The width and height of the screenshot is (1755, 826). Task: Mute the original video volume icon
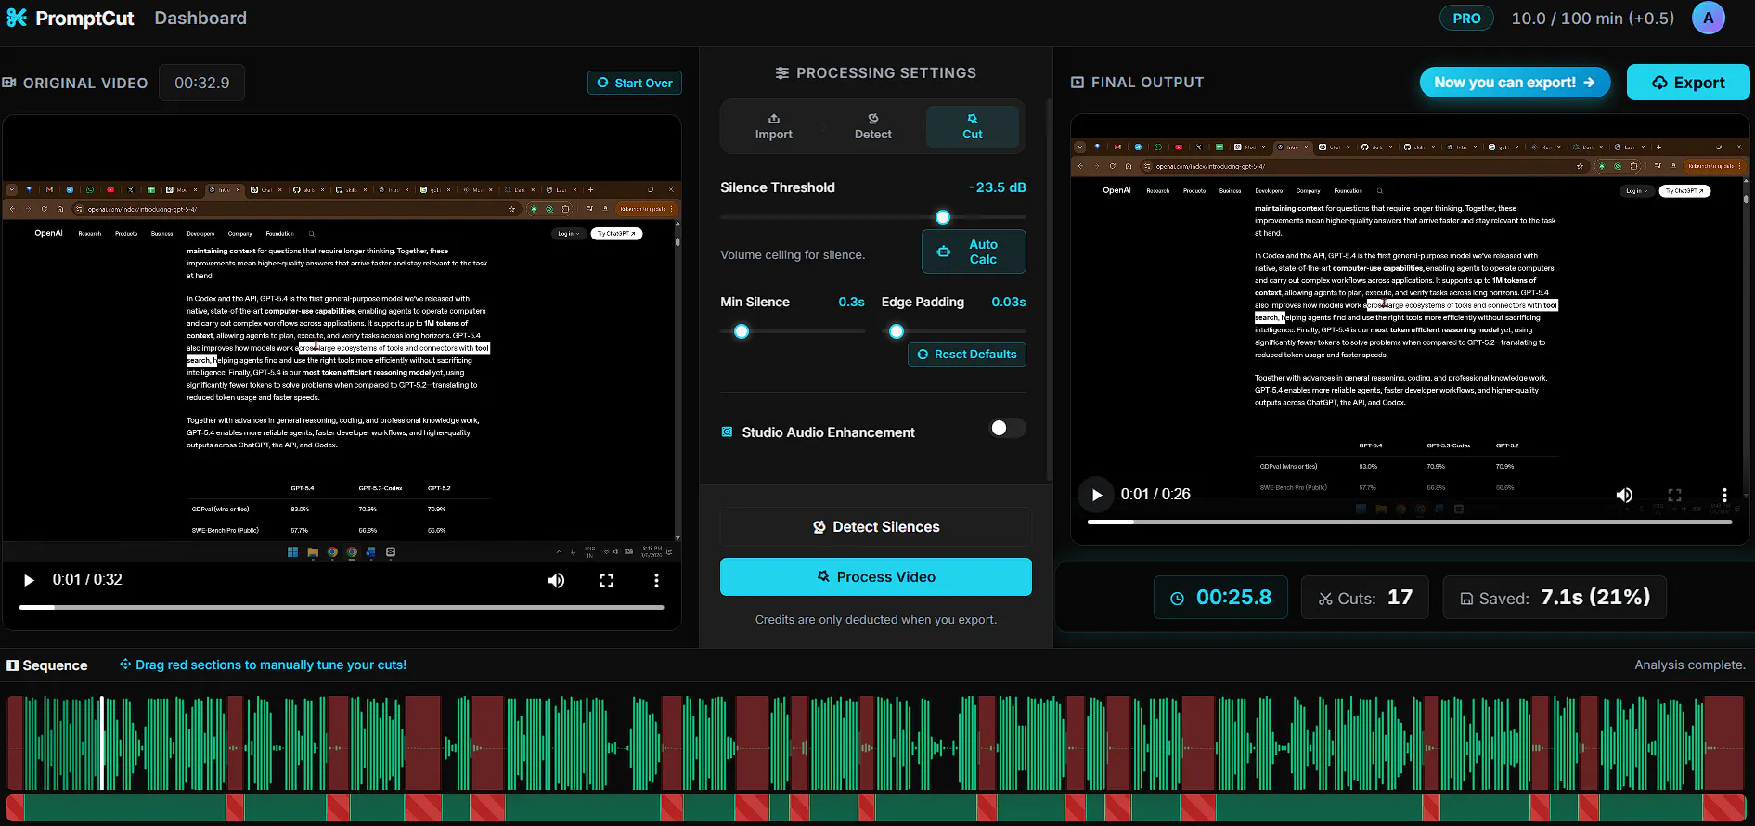(556, 580)
